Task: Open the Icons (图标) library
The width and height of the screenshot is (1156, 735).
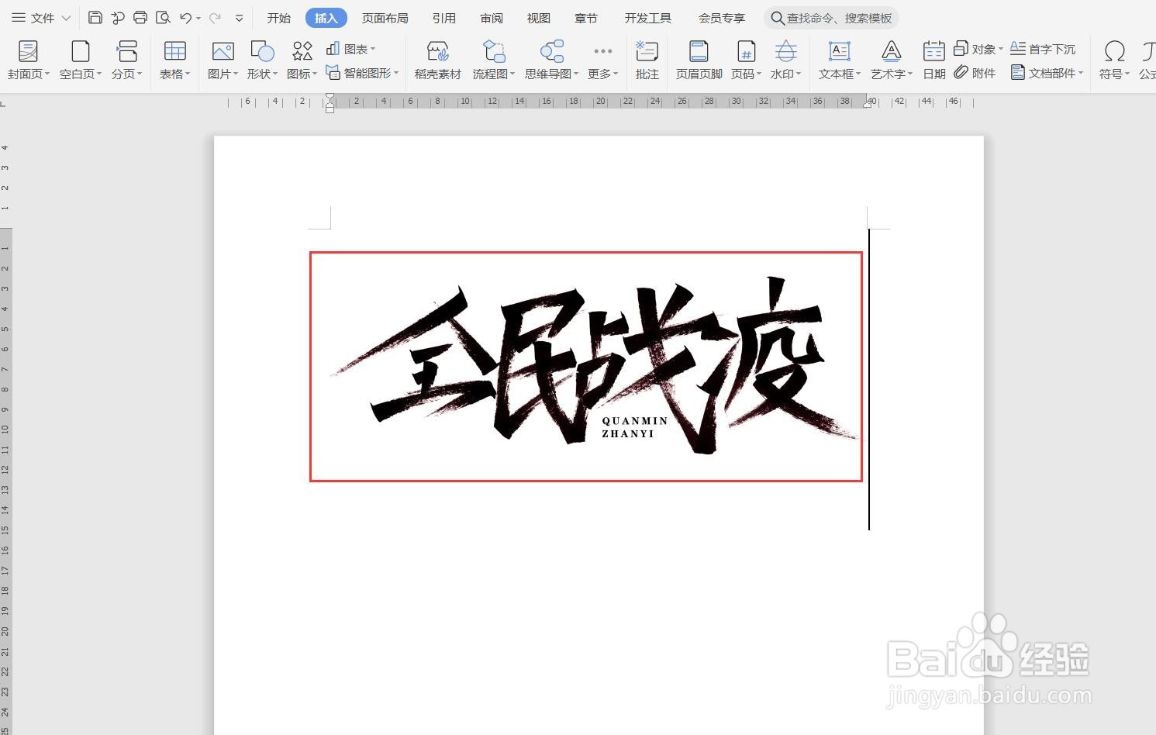Action: coord(302,60)
